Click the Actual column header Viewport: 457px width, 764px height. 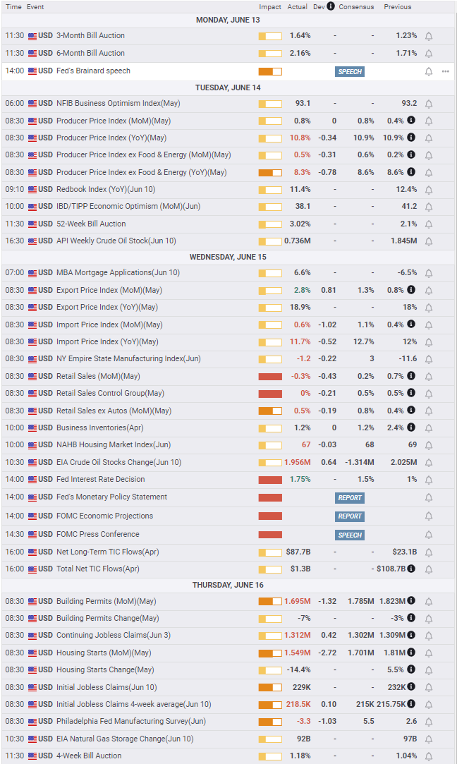click(297, 7)
